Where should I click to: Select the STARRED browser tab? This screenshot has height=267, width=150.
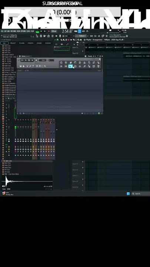[x=48, y=43]
